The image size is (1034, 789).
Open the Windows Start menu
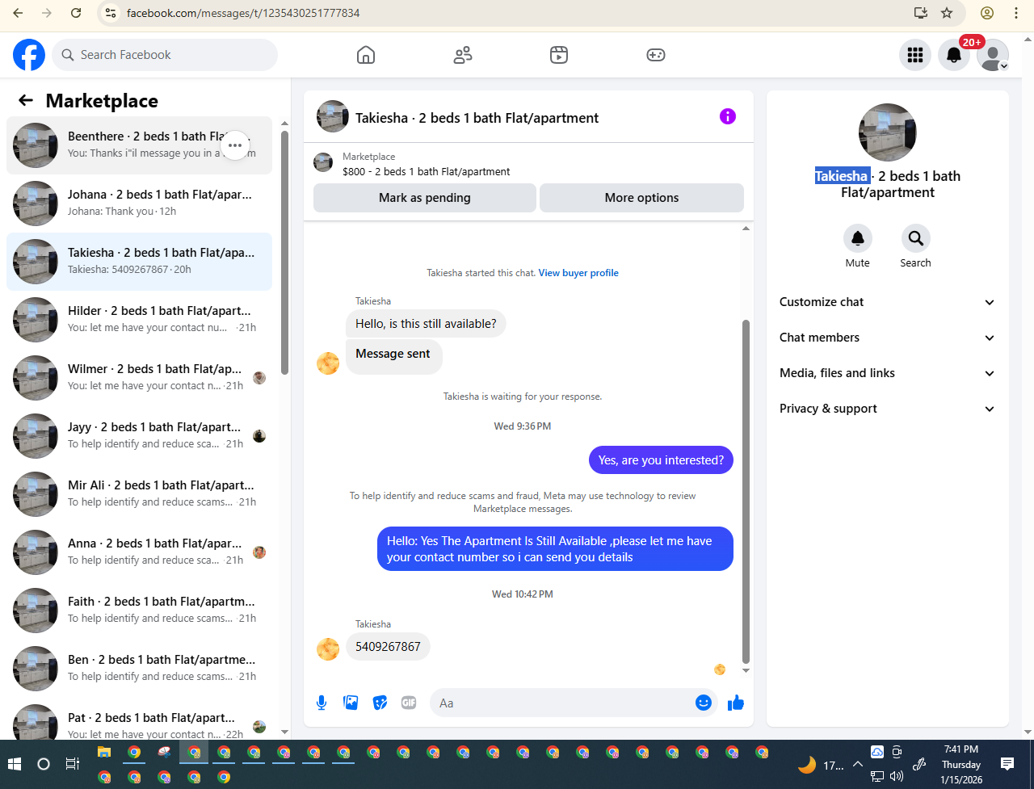pos(14,764)
